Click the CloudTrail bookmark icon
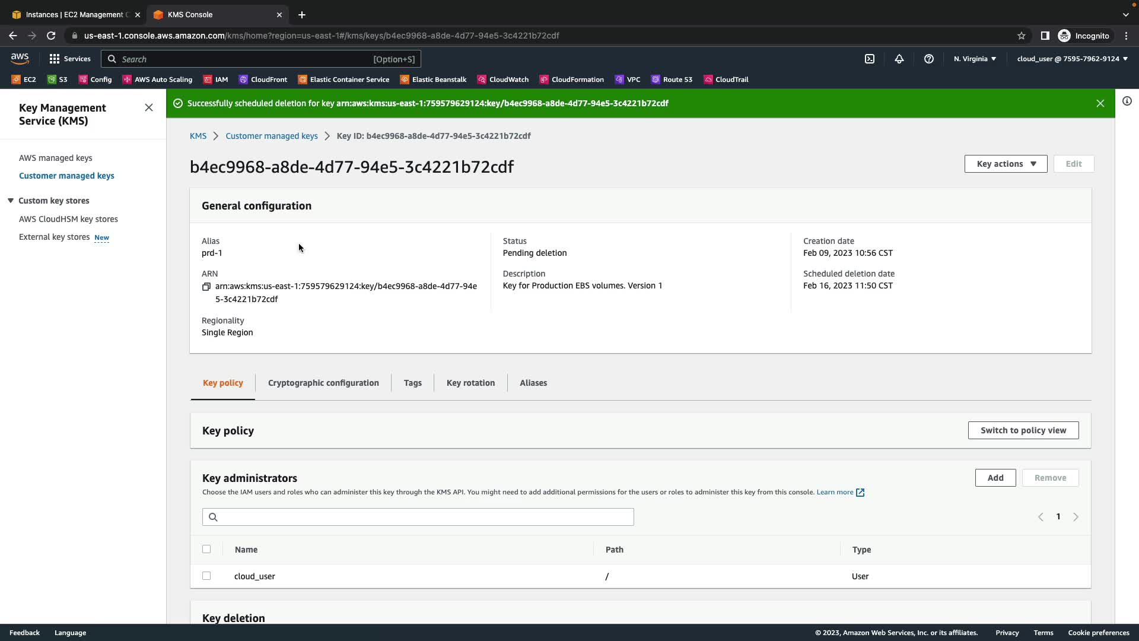1139x641 pixels. point(708,80)
